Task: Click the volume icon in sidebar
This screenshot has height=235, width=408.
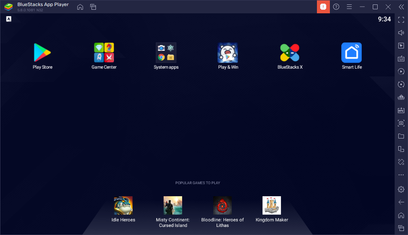Action: coord(401,33)
